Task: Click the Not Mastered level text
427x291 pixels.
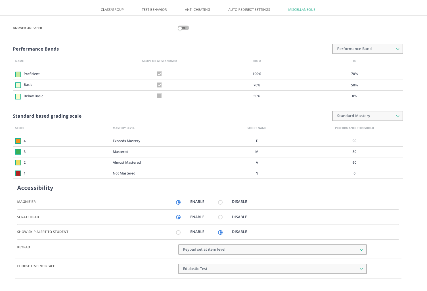Action: [124, 173]
